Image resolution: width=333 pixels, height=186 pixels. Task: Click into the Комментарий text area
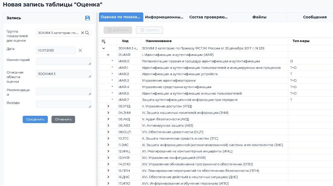(64, 61)
